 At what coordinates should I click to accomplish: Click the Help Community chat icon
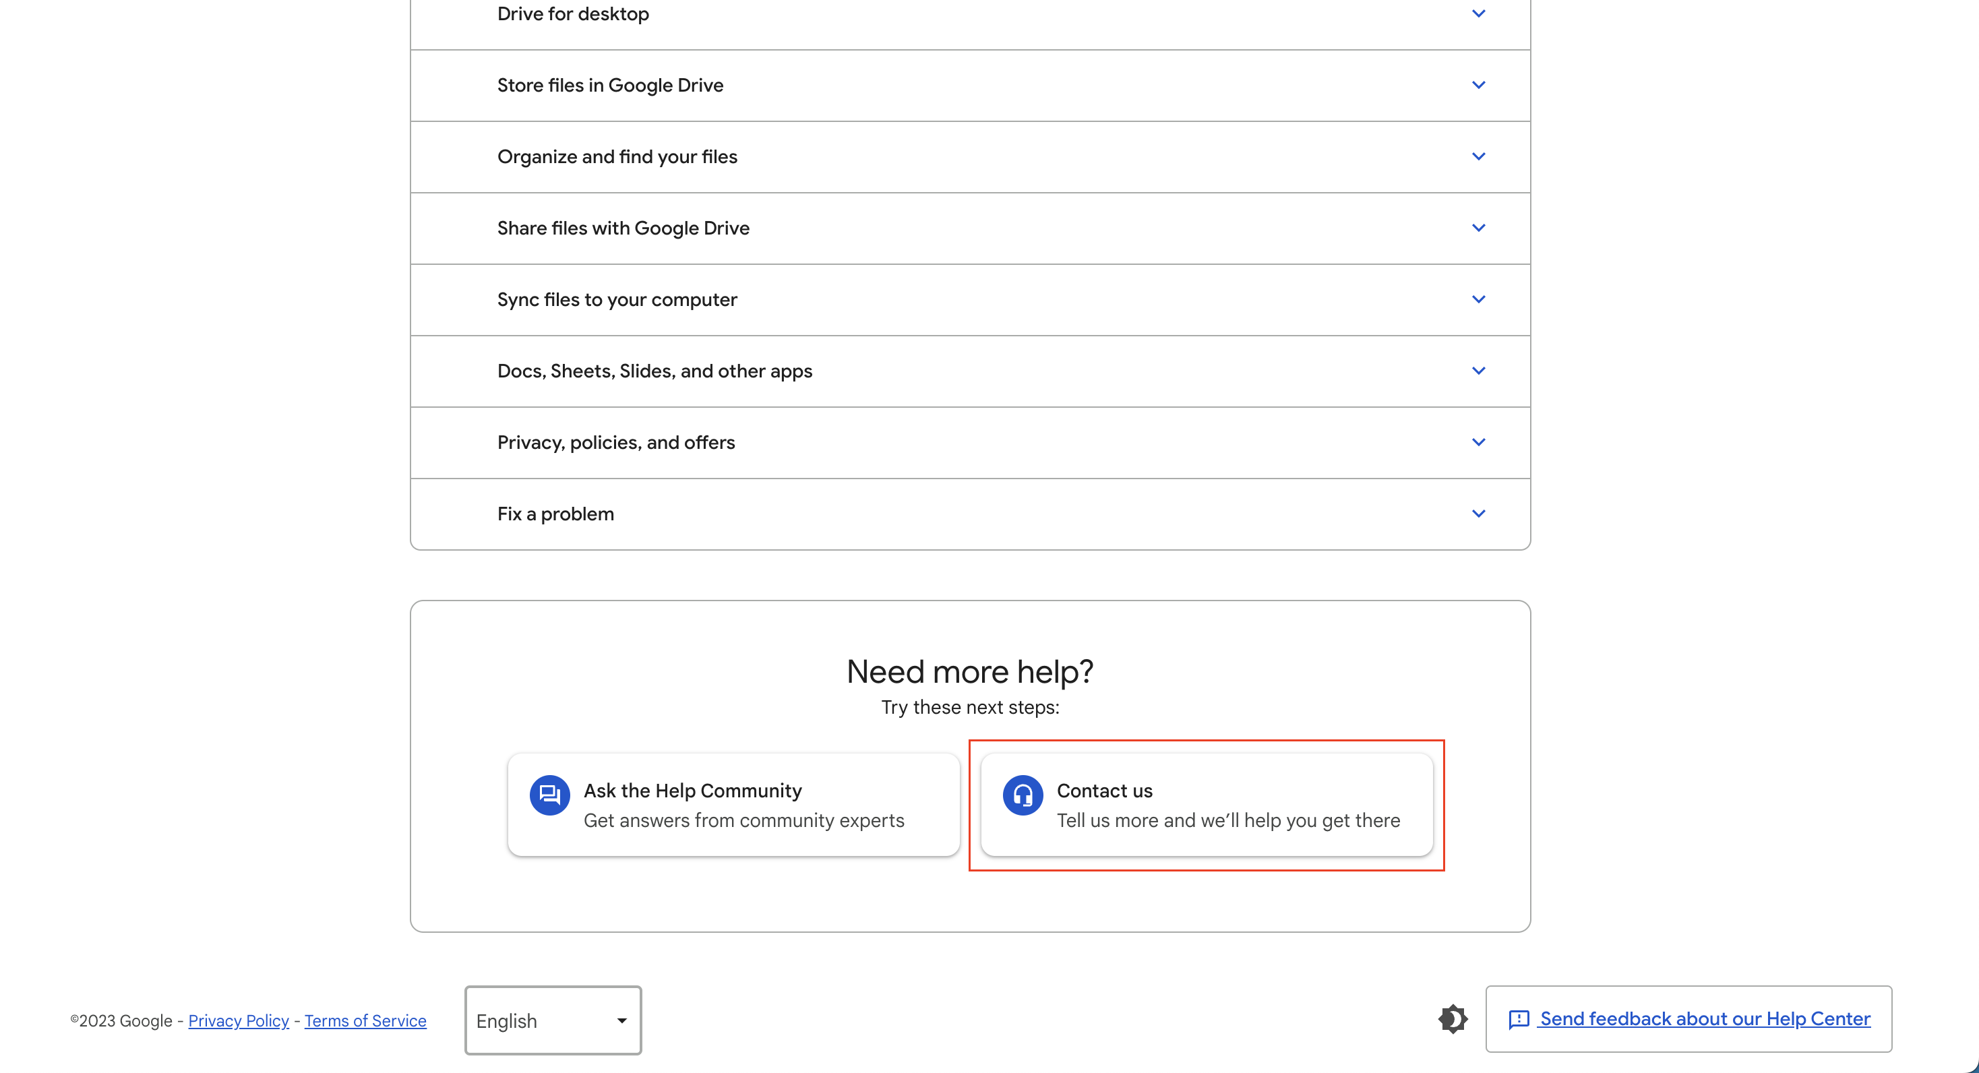549,795
